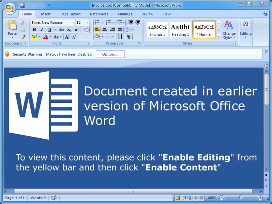Image resolution: width=272 pixels, height=204 pixels.
Task: Open the Mailings tab
Action: 125,14
